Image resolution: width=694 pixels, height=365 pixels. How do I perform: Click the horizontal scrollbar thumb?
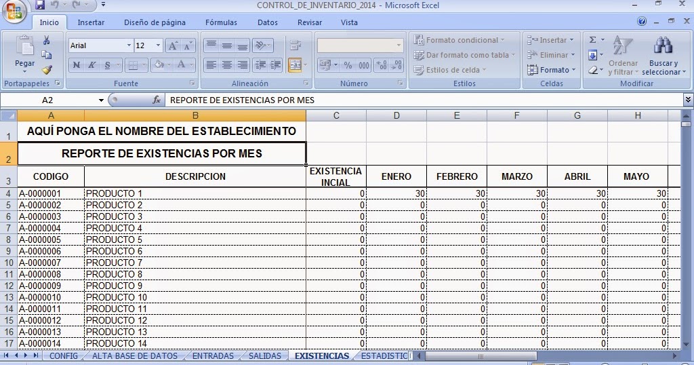pyautogui.click(x=481, y=356)
